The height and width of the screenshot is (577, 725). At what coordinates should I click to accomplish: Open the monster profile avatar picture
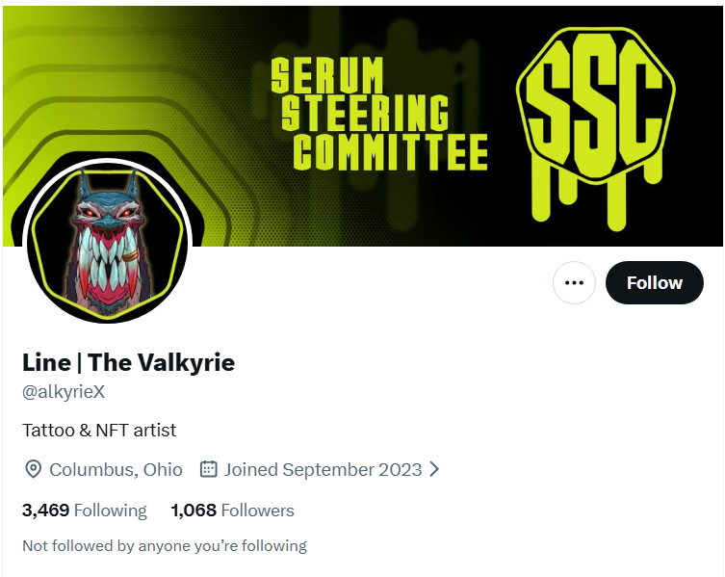[107, 242]
